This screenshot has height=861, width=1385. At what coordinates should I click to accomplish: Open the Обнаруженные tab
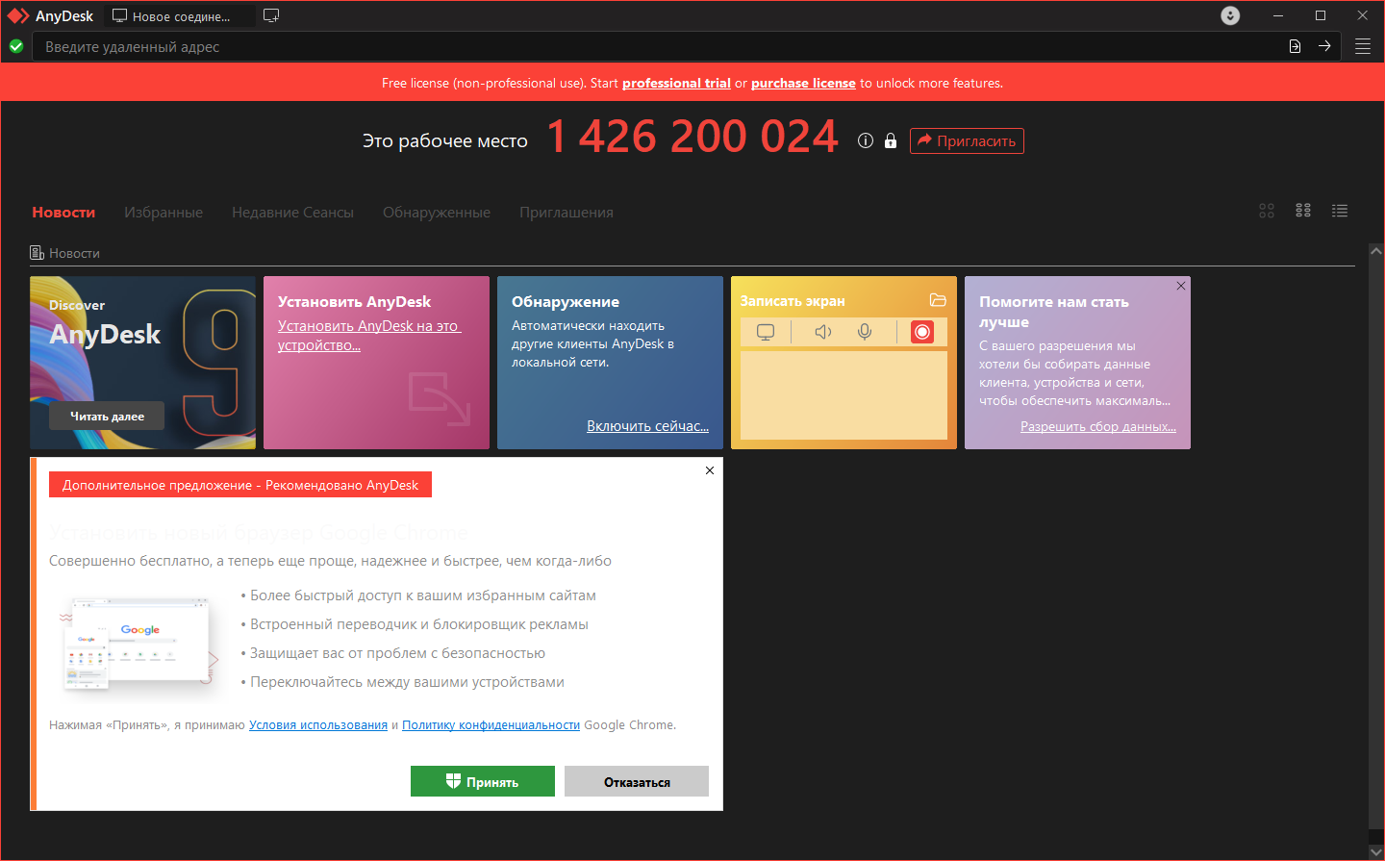click(437, 212)
